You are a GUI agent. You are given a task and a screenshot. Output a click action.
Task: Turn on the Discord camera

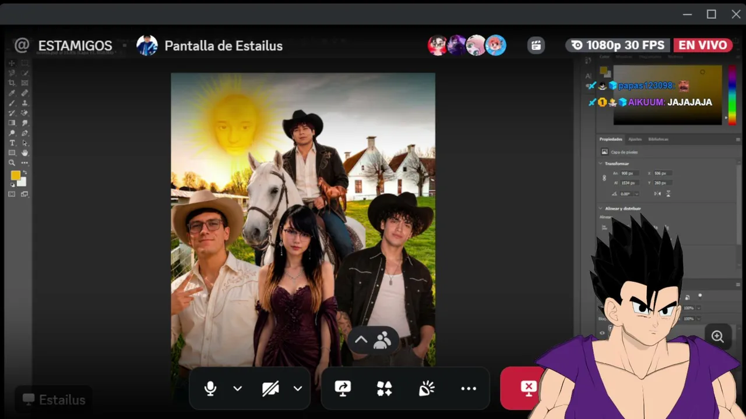pyautogui.click(x=270, y=389)
